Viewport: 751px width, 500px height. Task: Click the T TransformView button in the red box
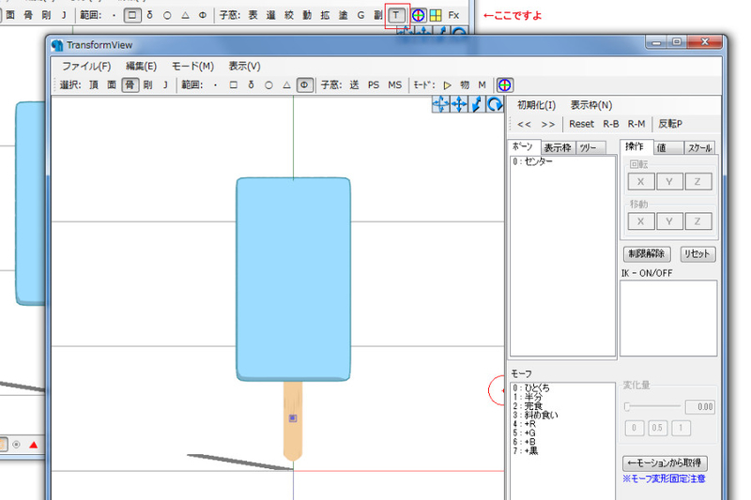[x=396, y=15]
